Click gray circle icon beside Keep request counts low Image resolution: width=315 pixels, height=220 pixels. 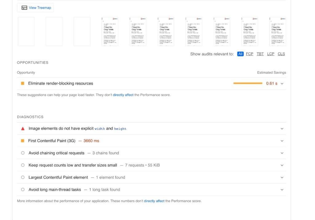(x=22, y=165)
